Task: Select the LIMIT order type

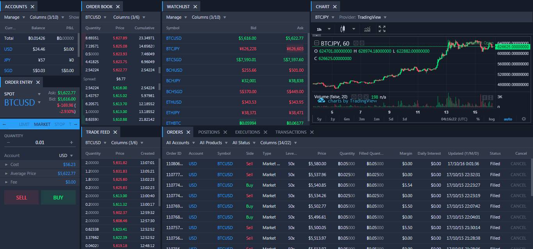Action: click(24, 124)
